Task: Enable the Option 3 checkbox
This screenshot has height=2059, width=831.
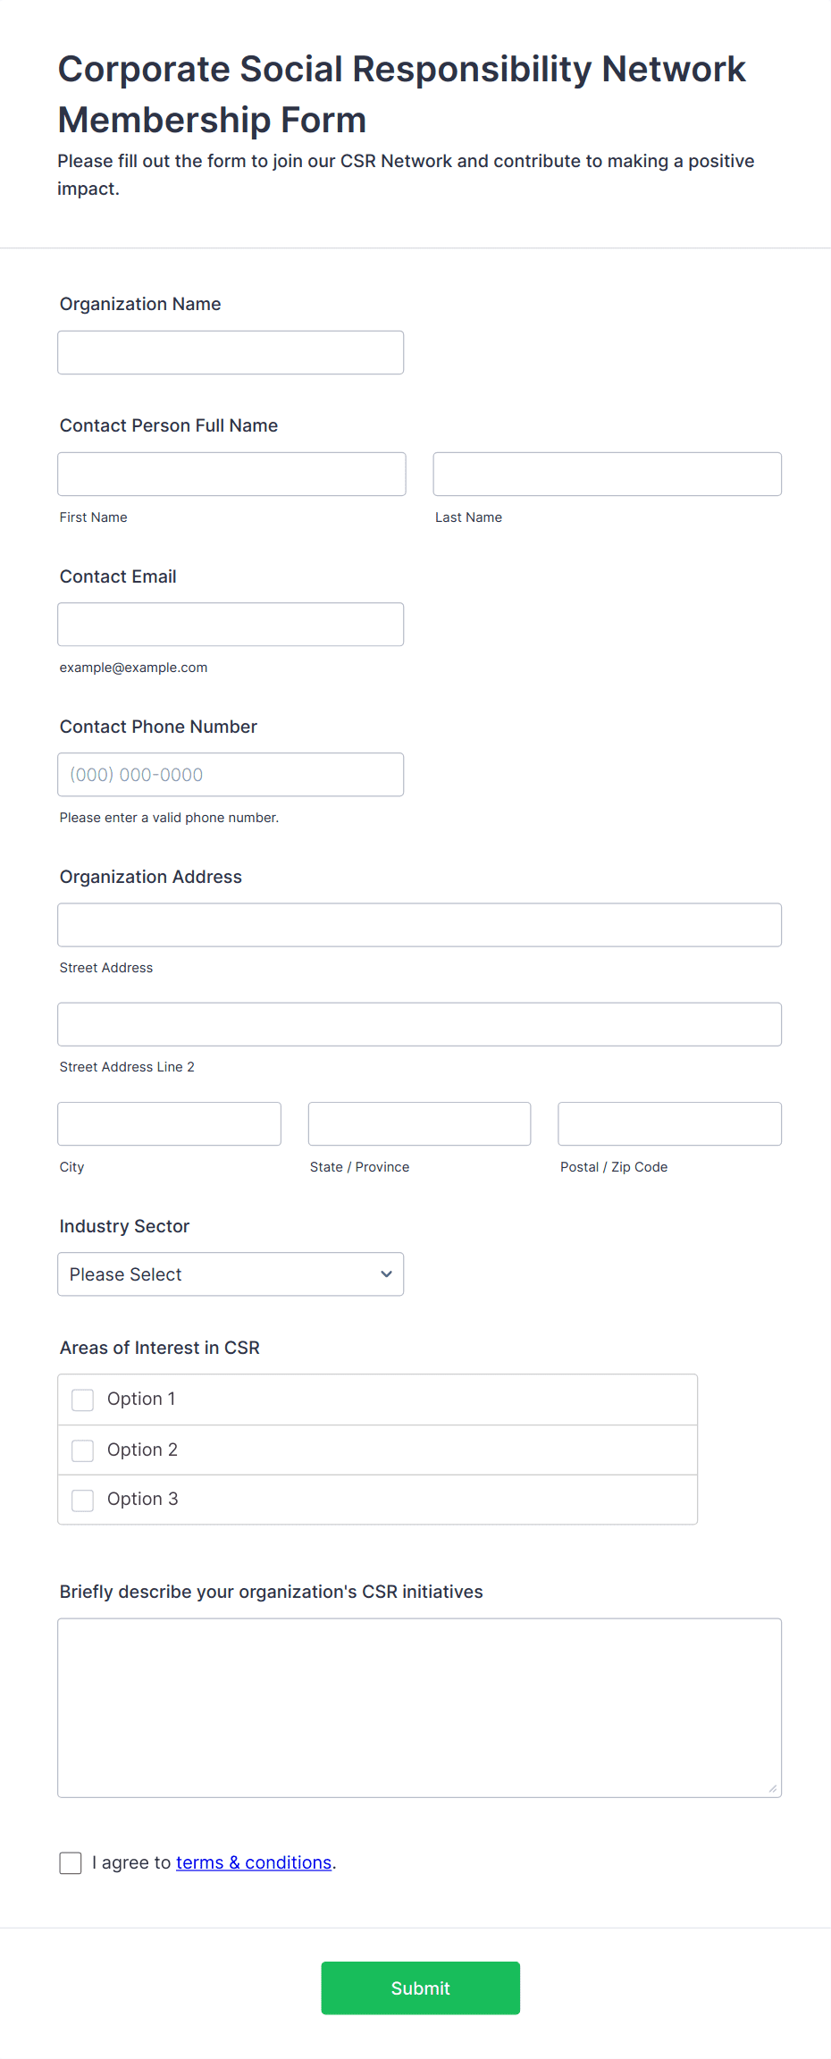Action: [83, 1500]
